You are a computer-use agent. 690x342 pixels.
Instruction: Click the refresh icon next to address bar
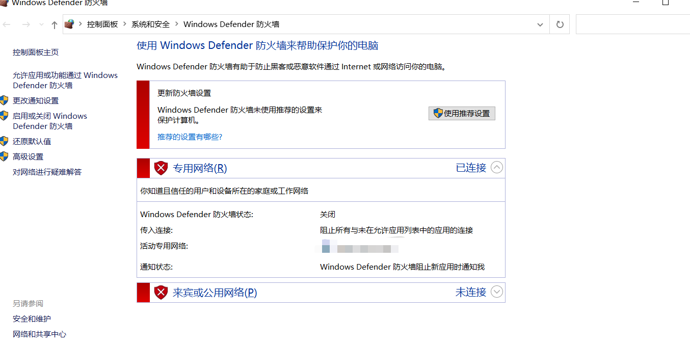[x=559, y=24]
